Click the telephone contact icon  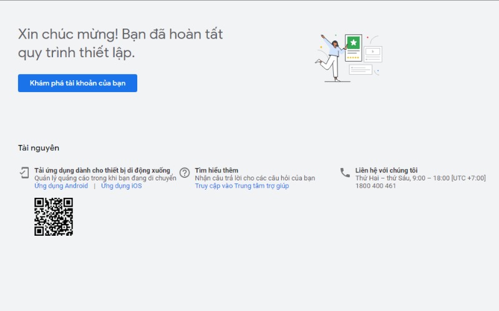[x=345, y=172]
